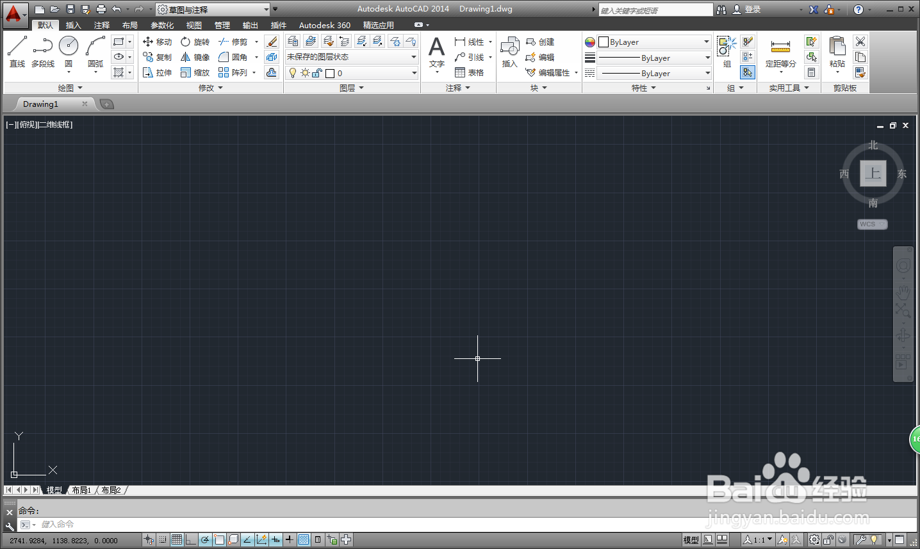Open the layer state dropdown 未保存的图层状态
This screenshot has height=549, width=920.
click(352, 57)
